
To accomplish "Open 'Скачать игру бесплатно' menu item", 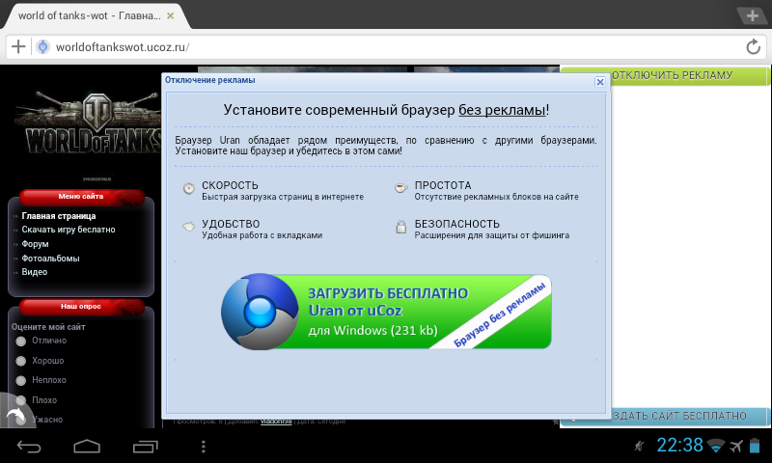I will click(69, 230).
